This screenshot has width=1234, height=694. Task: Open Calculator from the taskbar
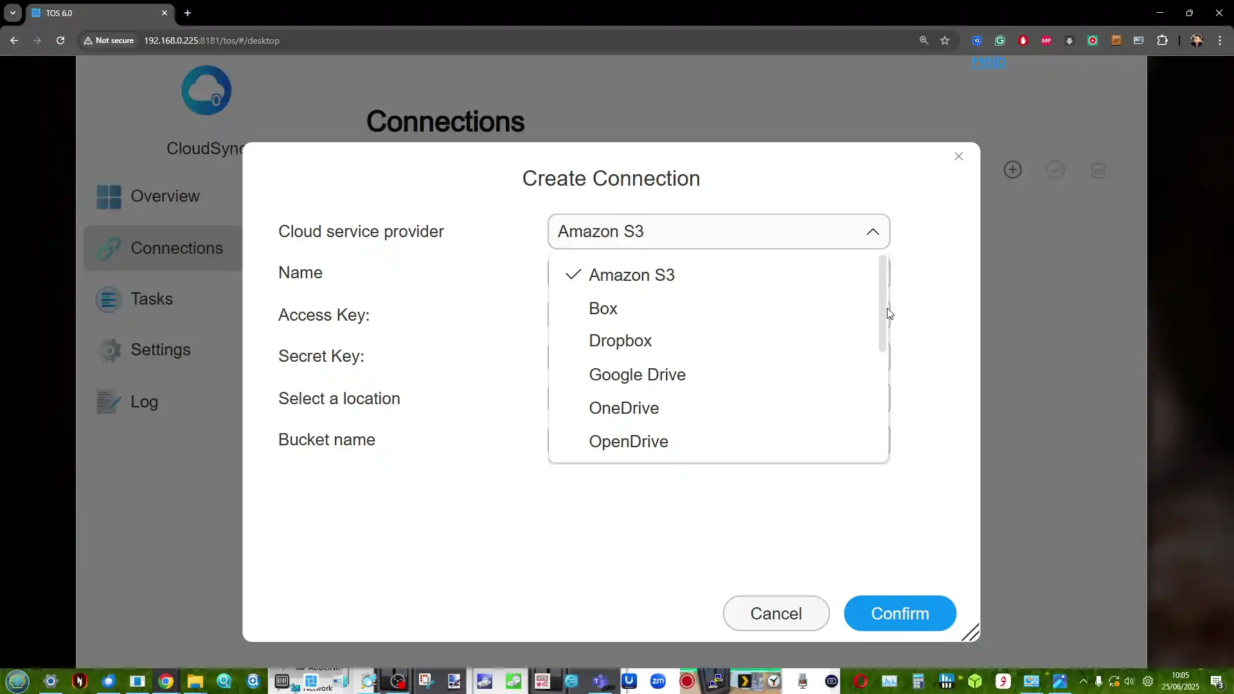click(918, 681)
